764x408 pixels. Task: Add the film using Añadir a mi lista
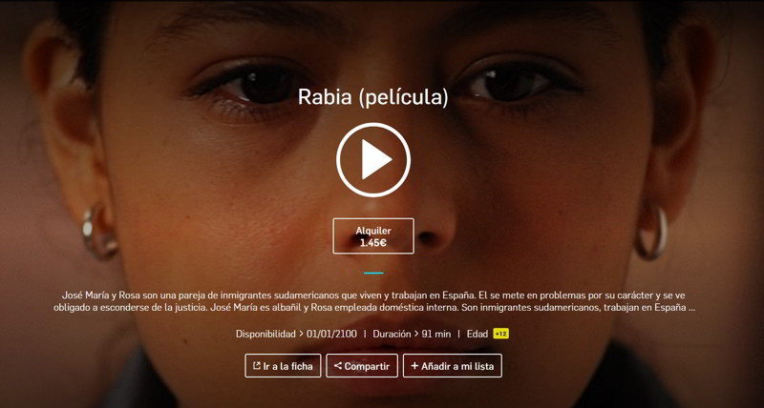click(x=452, y=366)
